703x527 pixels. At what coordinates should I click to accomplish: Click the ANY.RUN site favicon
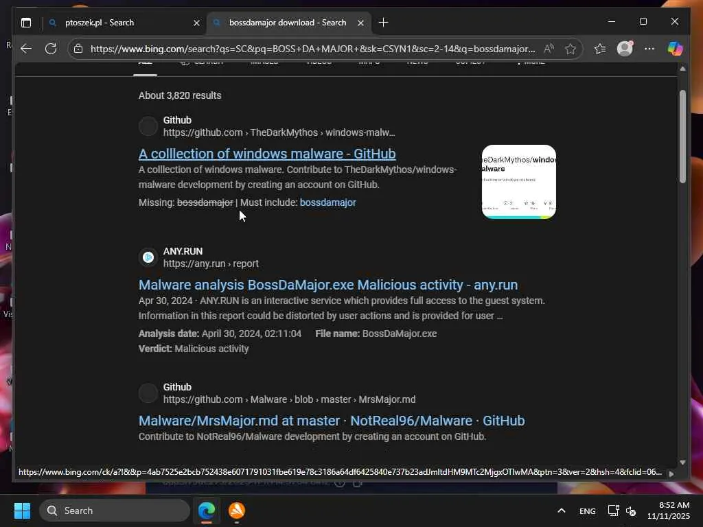pos(148,257)
